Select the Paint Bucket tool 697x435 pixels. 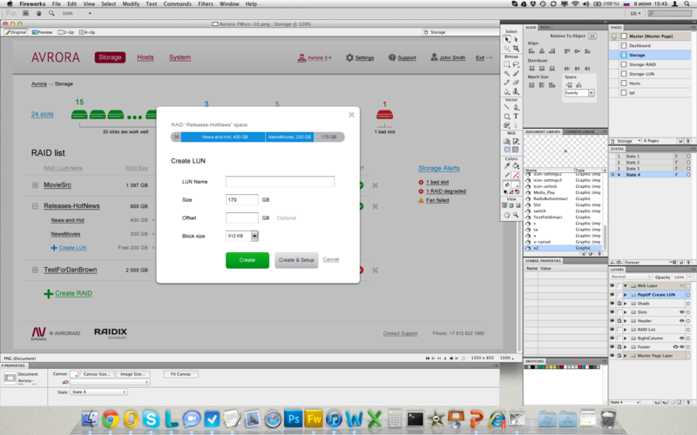(516, 165)
